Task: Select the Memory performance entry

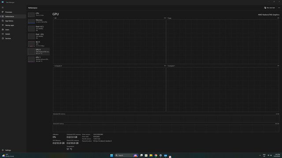Action: (x=38, y=21)
